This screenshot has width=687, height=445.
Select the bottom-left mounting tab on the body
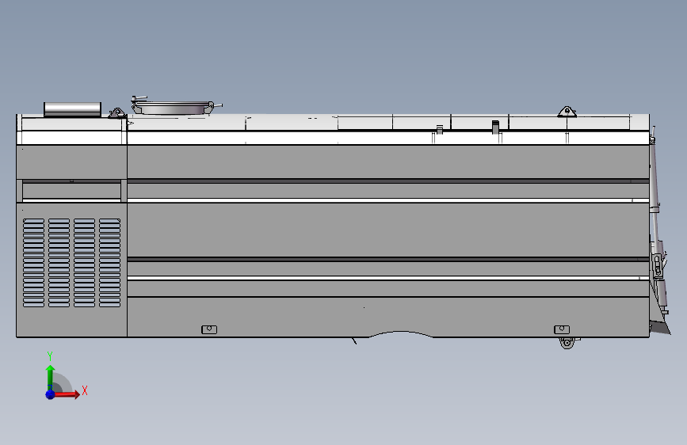point(209,329)
